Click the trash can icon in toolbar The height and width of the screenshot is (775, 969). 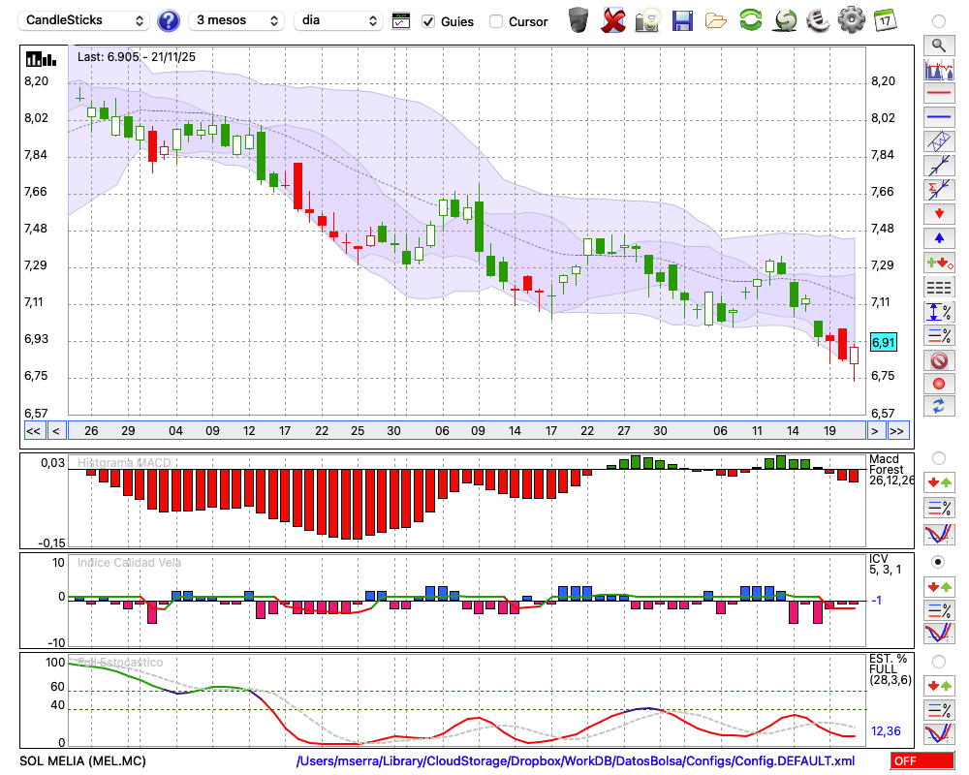(x=578, y=19)
